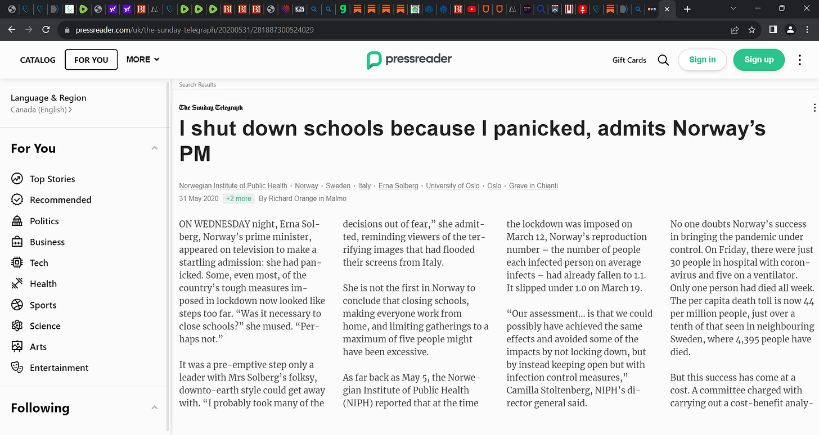The height and width of the screenshot is (435, 819).
Task: Bookmark this page with the star icon
Action: [x=751, y=30]
